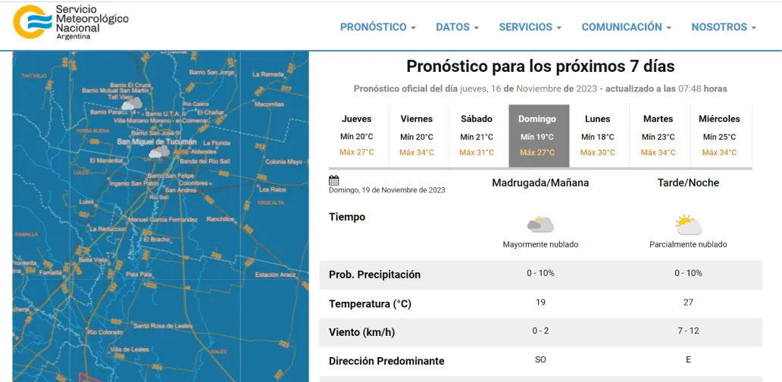The image size is (782, 382).
Task: Click the Bella Vista label on map
Action: tap(92, 259)
